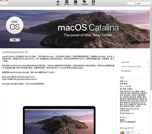Go back with the left arrow
Screen dimensions: 152x134
tap(2, 3)
